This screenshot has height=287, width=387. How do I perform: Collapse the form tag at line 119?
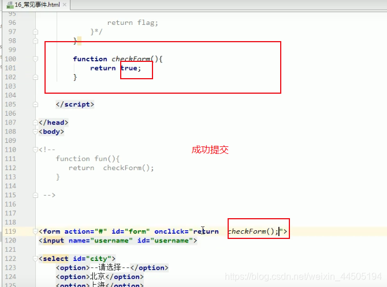36,231
